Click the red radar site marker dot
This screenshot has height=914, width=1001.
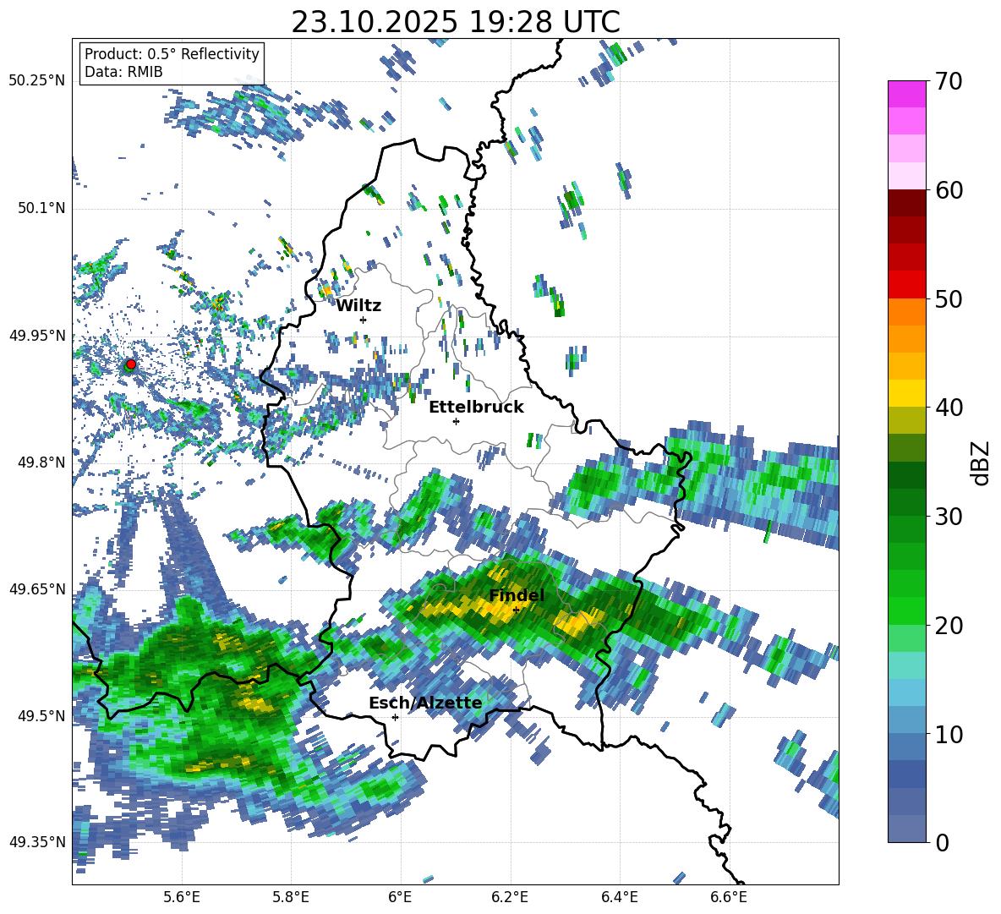pos(131,364)
